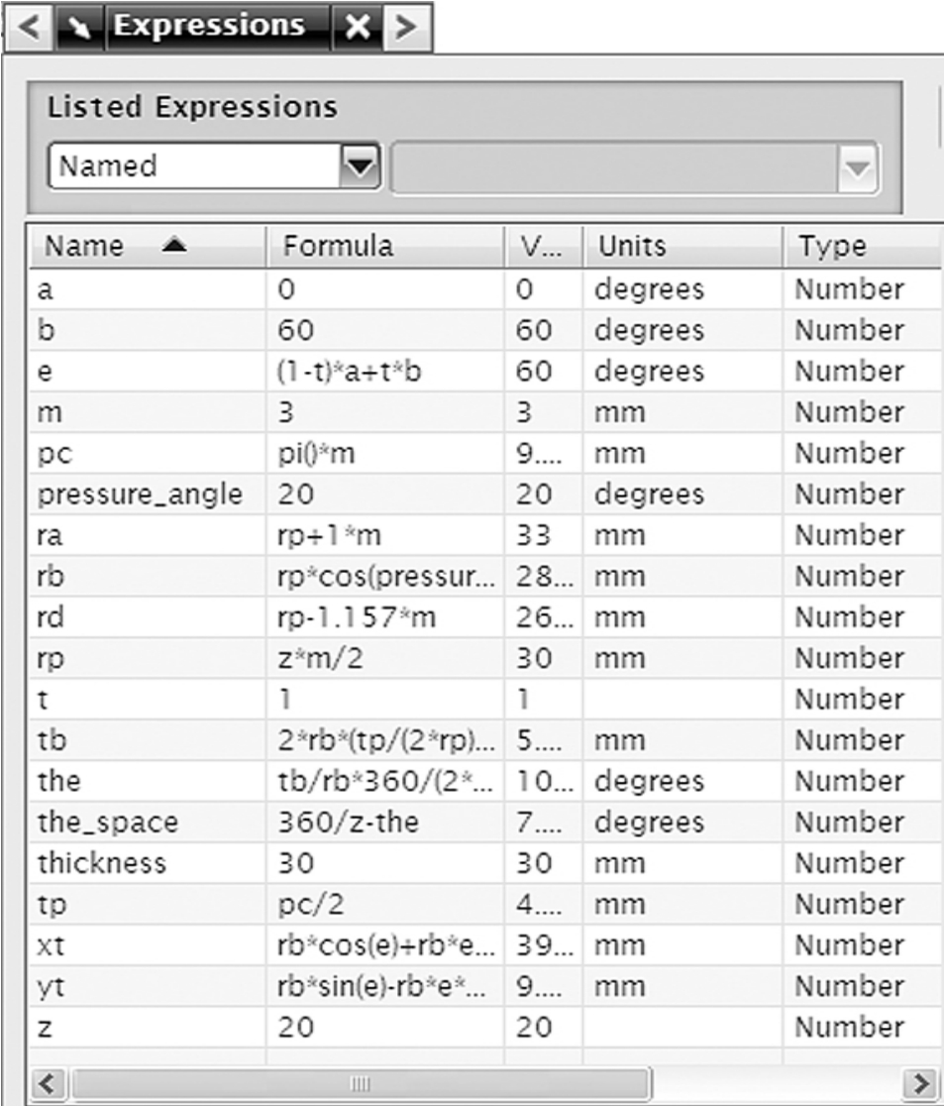Click the formula starting tb/rb*360/(2*
The width and height of the screenshot is (944, 1106).
click(385, 781)
